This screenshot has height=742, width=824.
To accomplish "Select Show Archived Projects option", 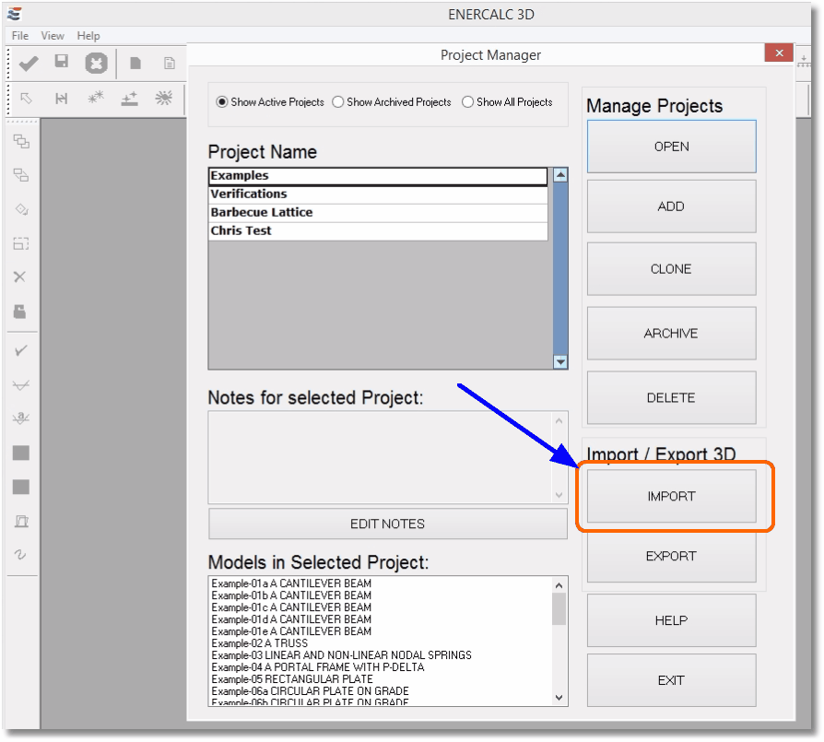I will click(338, 102).
